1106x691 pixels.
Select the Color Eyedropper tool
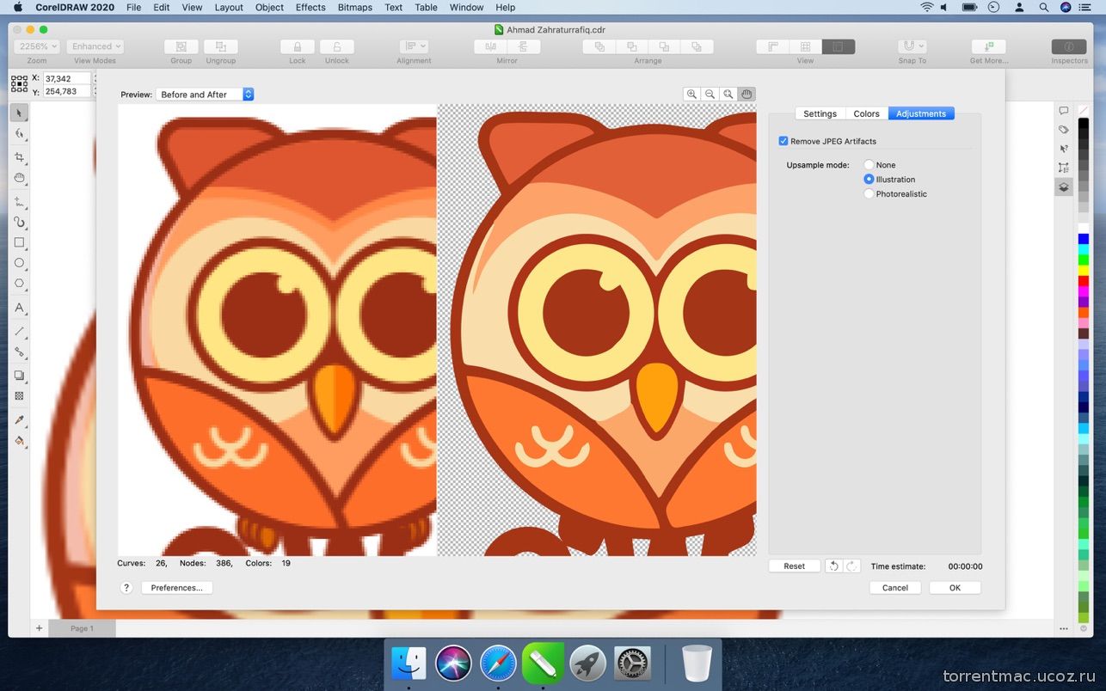click(x=19, y=420)
